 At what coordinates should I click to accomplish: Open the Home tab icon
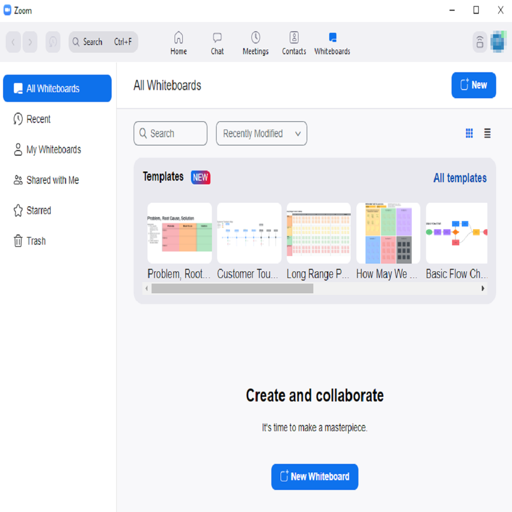click(179, 38)
